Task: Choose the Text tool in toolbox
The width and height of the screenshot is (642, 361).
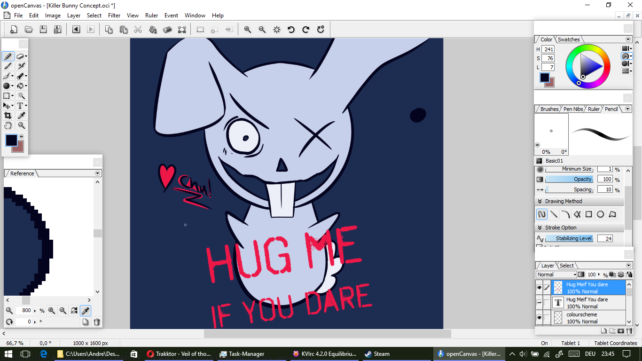Action: point(20,106)
